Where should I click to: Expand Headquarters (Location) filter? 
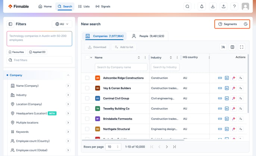point(68,113)
